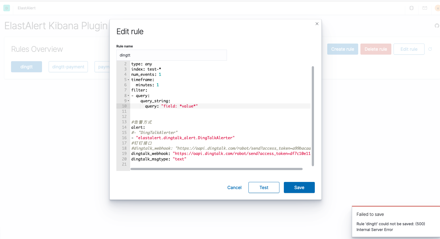440x239 pixels.
Task: Click the 'alert:' line in editor
Action: pos(138,127)
